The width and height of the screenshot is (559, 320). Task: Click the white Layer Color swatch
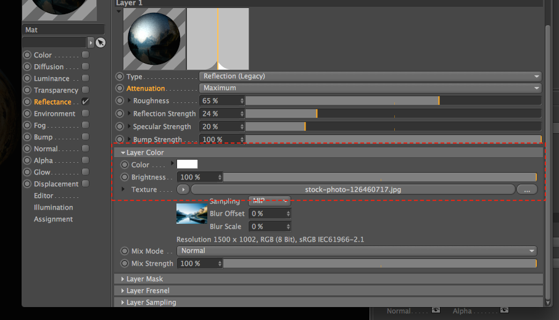click(x=187, y=164)
